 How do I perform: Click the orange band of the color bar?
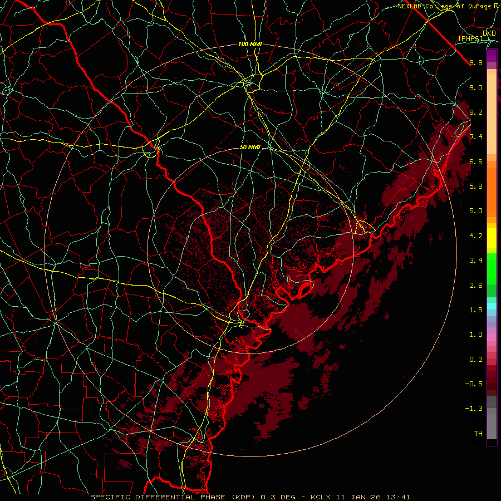click(492, 191)
